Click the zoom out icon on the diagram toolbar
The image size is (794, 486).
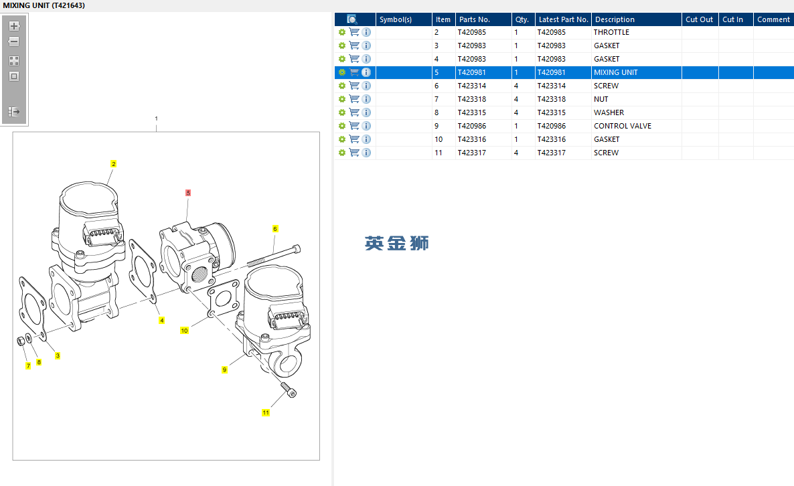coord(14,42)
